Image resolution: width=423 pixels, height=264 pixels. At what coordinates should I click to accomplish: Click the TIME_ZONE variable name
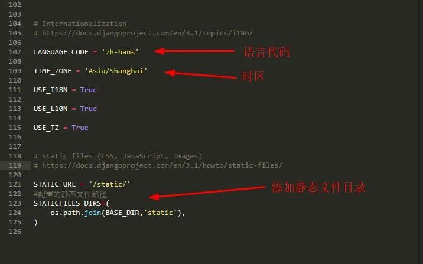point(53,71)
